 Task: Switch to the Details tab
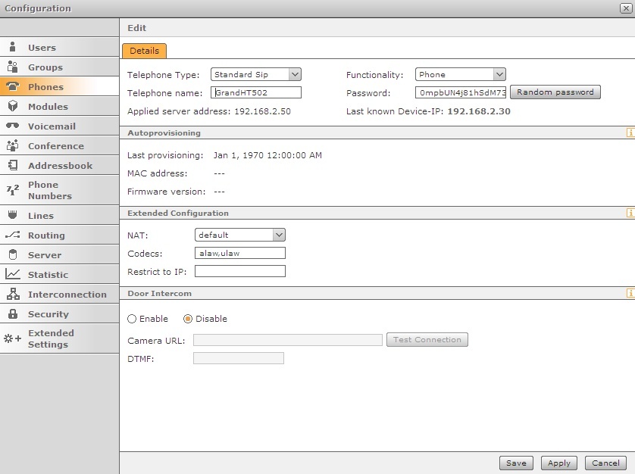pos(144,51)
